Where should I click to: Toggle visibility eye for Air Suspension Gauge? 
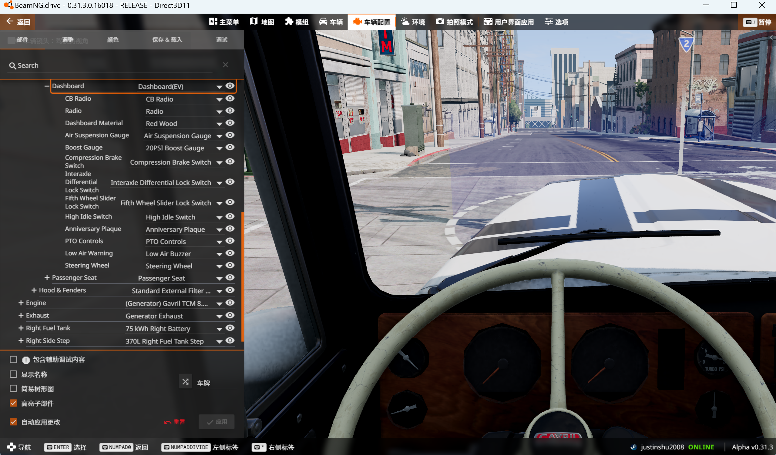230,135
